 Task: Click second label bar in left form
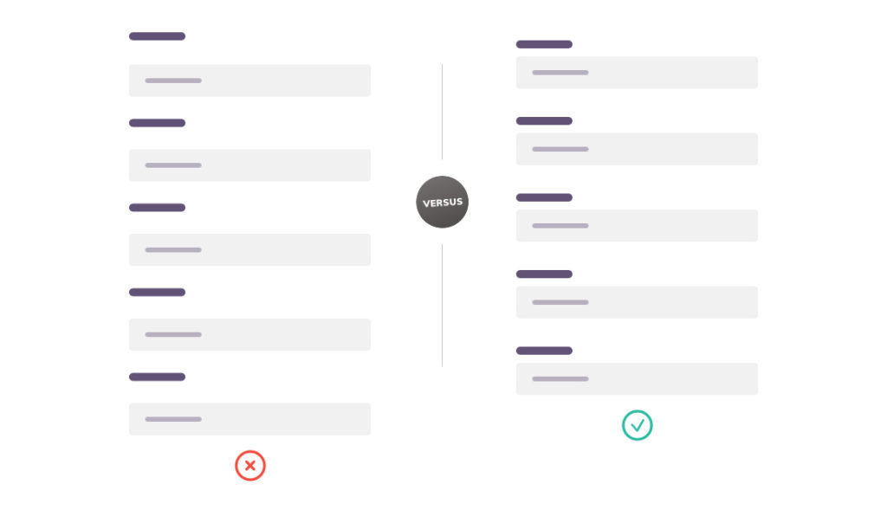pyautogui.click(x=158, y=123)
